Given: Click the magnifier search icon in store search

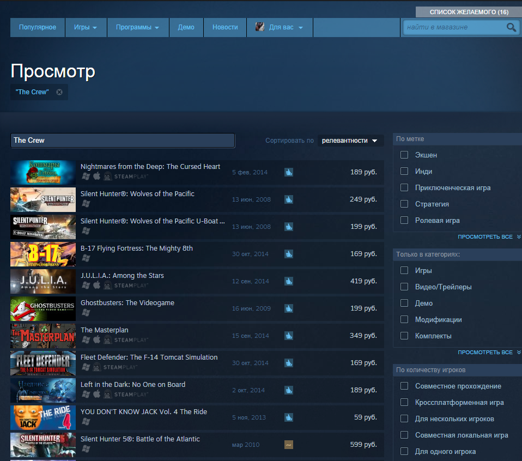Looking at the screenshot, I should (x=511, y=27).
